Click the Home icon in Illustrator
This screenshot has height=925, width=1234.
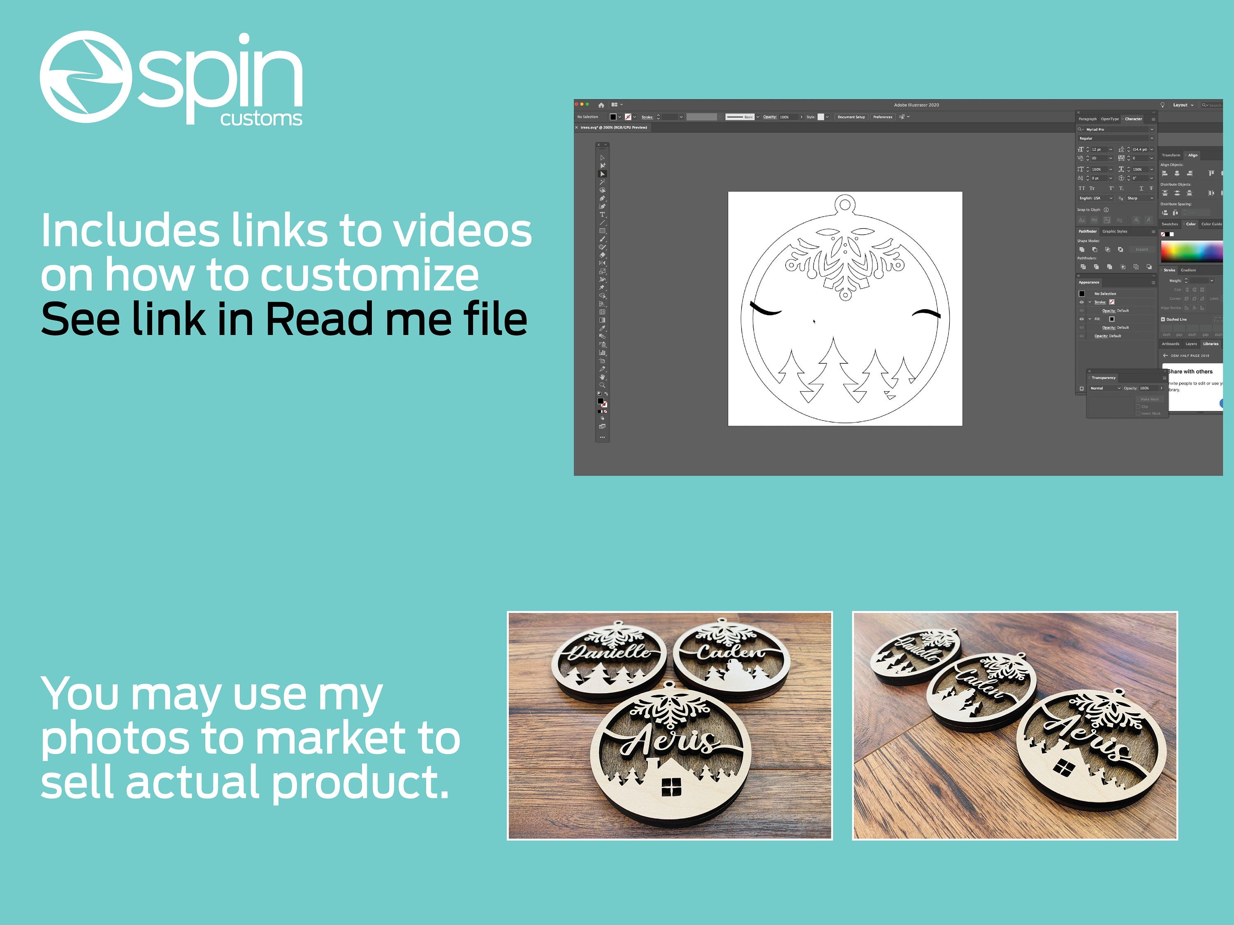coord(601,105)
